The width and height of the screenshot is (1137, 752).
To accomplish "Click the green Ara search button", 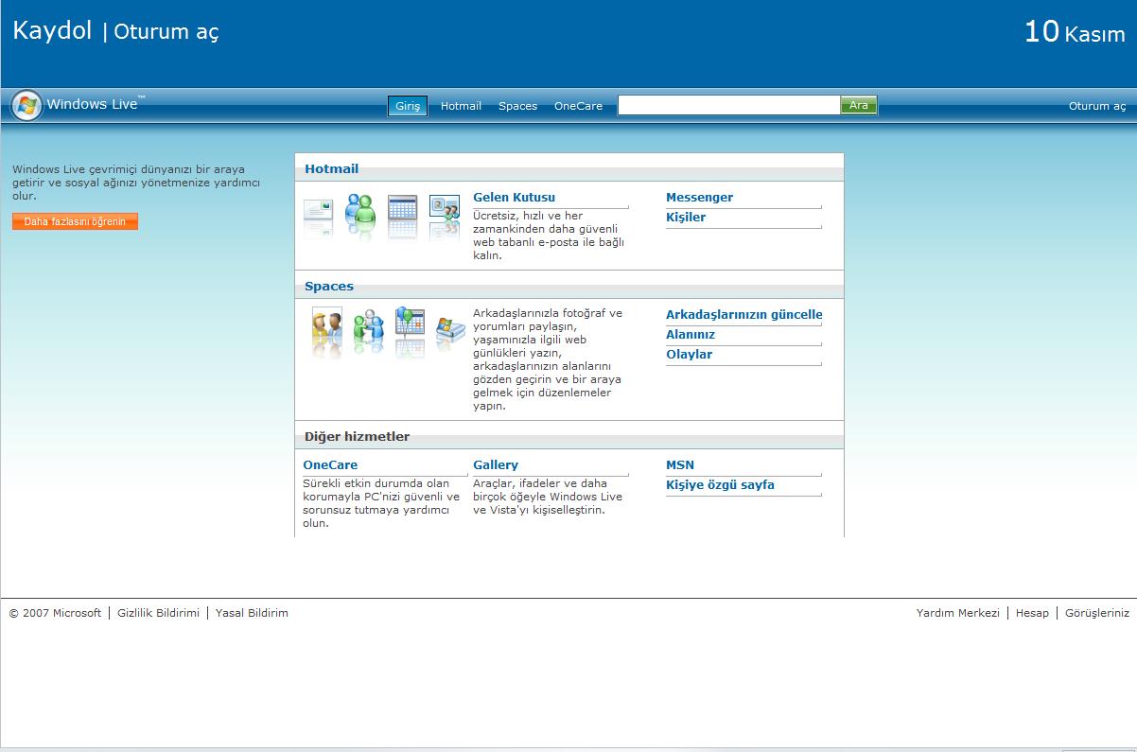I will coord(859,106).
